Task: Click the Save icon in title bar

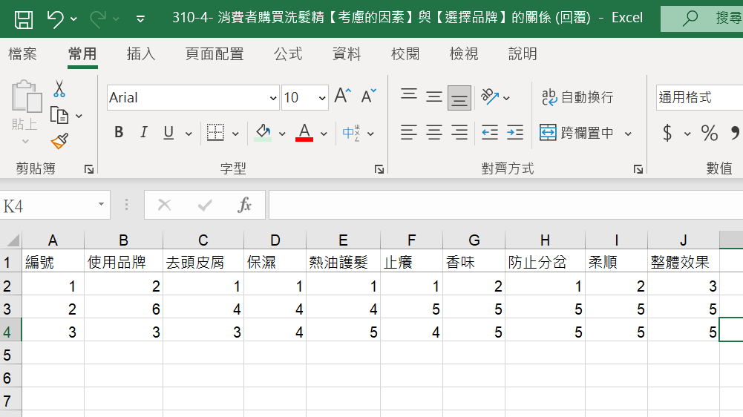Action: tap(24, 19)
